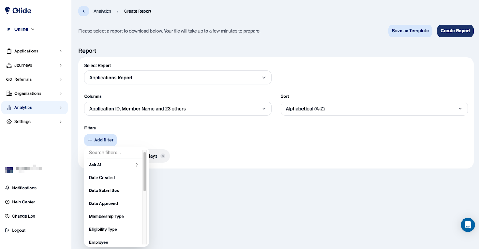Click the filter list scrollbar
The image size is (479, 249).
click(x=145, y=171)
